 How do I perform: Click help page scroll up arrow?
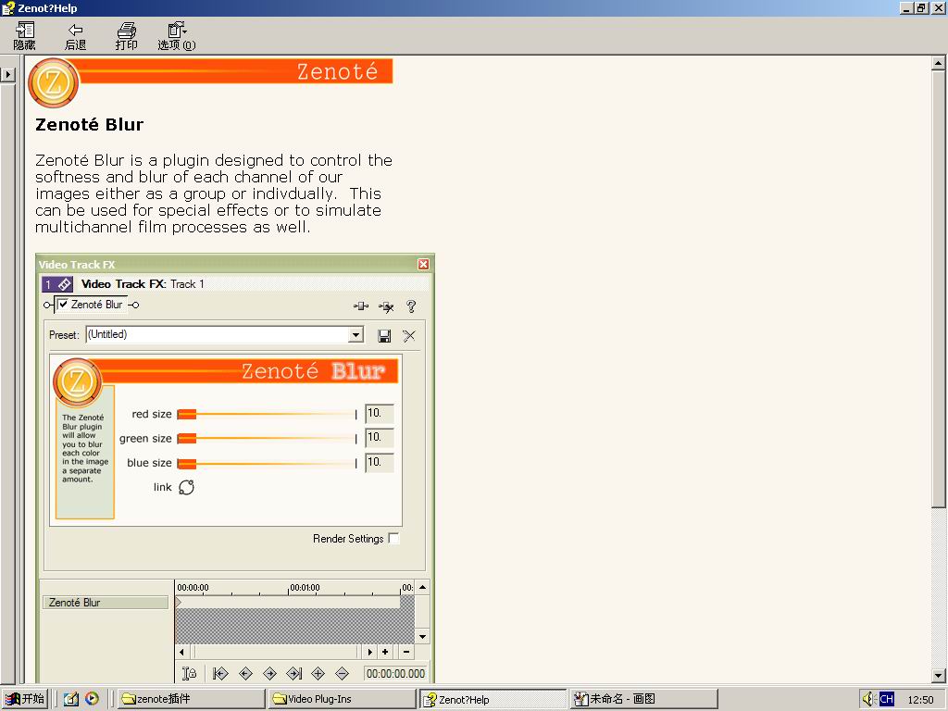pyautogui.click(x=939, y=63)
